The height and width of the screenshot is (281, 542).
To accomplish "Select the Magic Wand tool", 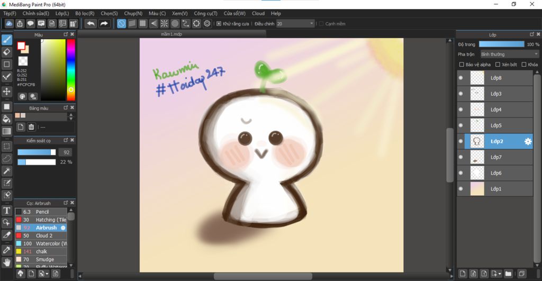I will click(x=6, y=171).
